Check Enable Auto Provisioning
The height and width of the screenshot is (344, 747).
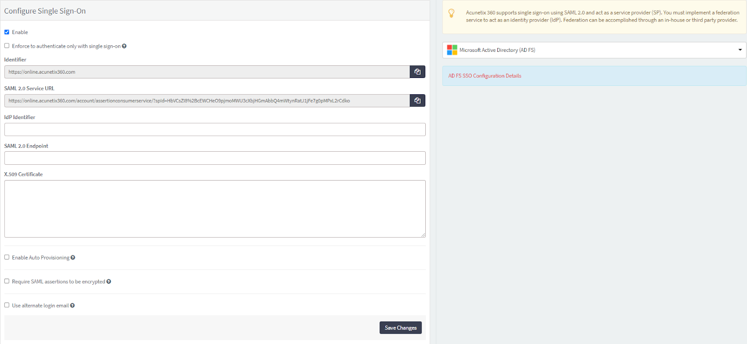pos(7,257)
